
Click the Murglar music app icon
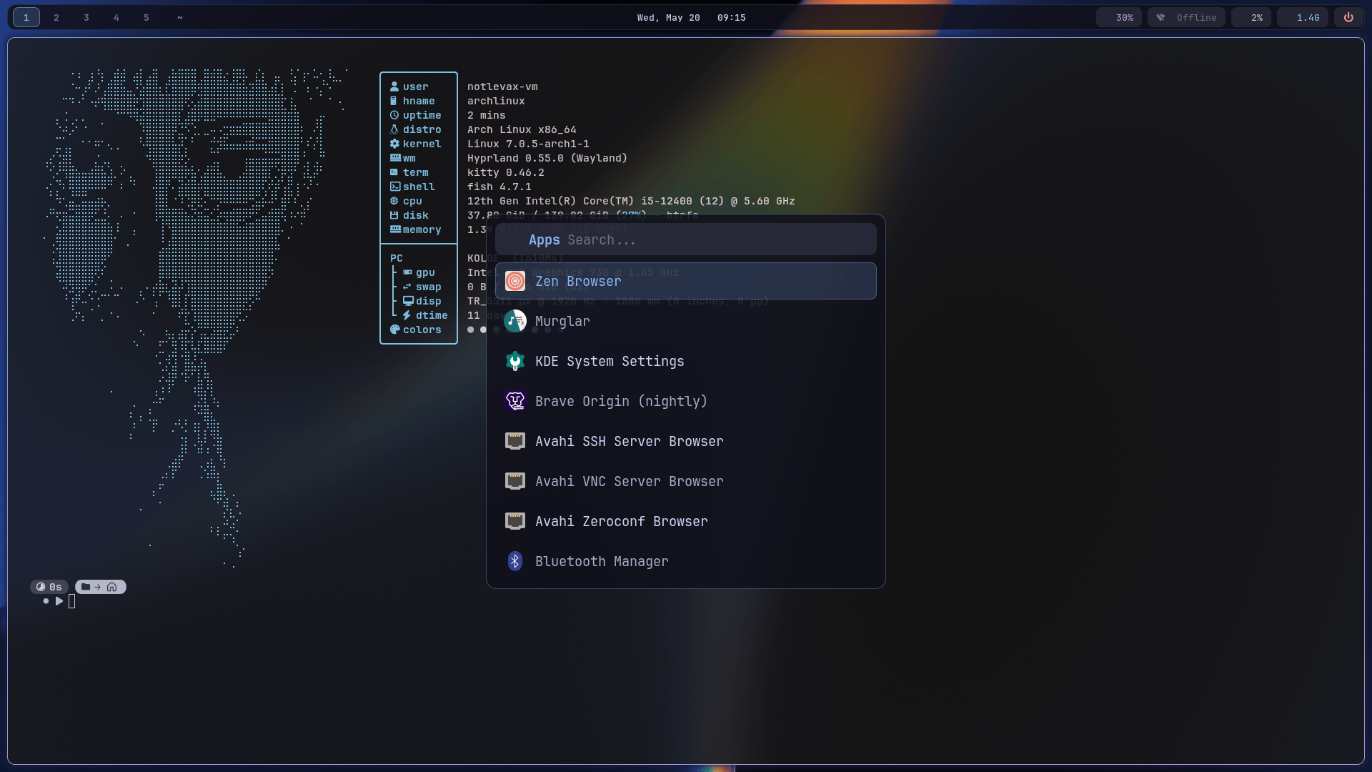pyautogui.click(x=515, y=321)
